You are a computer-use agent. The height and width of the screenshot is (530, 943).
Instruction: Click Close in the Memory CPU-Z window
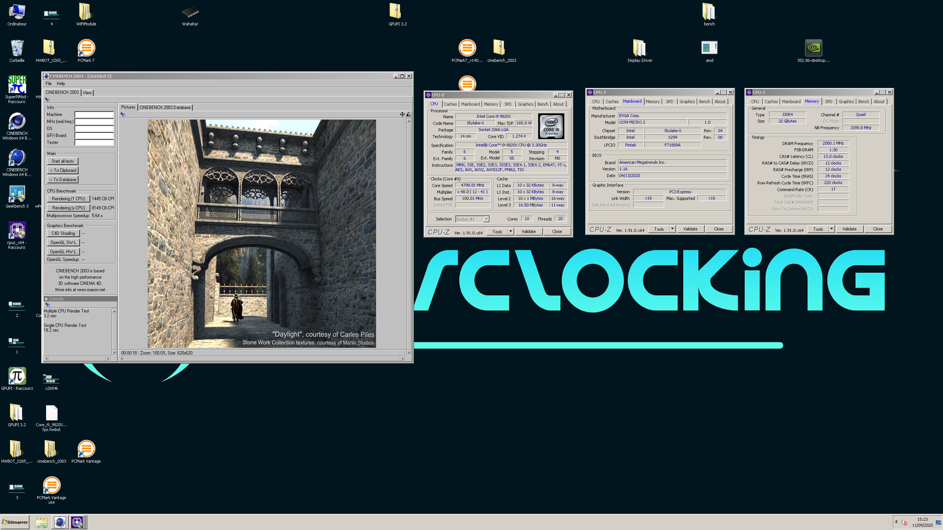tap(878, 229)
